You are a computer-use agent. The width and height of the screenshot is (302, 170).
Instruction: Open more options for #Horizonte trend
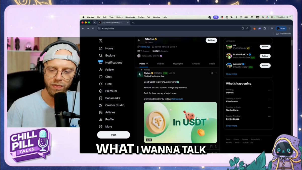click(269, 99)
